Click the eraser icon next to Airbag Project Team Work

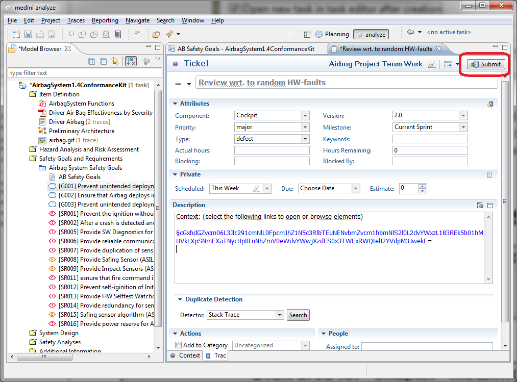click(432, 64)
